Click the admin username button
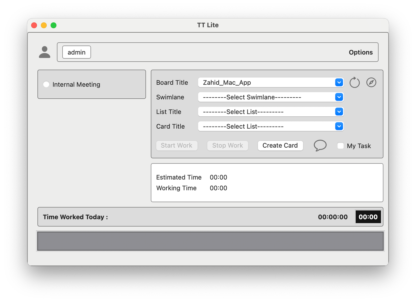The width and height of the screenshot is (416, 302). click(76, 52)
